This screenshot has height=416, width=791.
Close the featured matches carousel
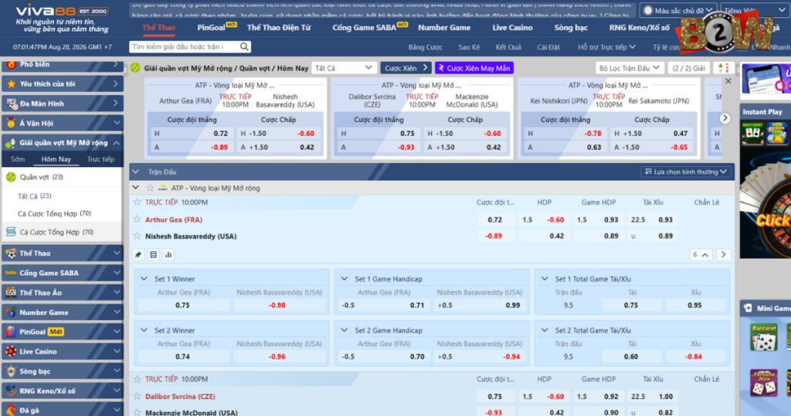[x=728, y=81]
